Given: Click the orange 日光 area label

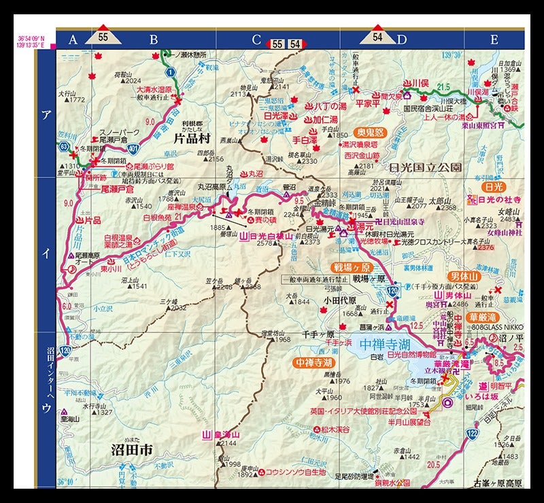Looking at the screenshot, I should [494, 188].
